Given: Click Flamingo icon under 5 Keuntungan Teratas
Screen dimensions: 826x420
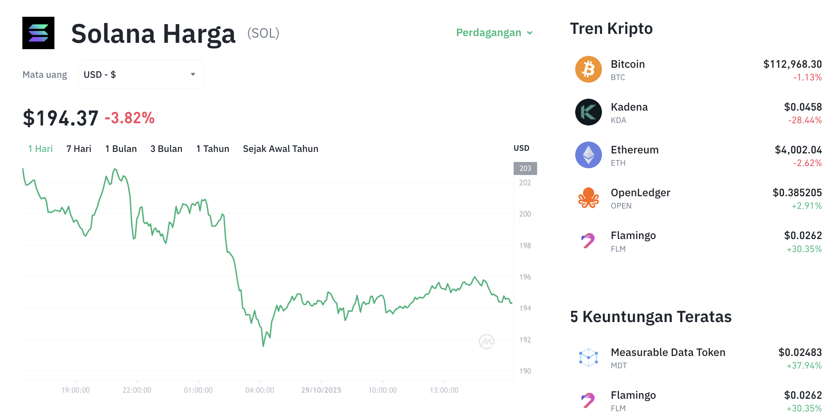Looking at the screenshot, I should point(588,401).
